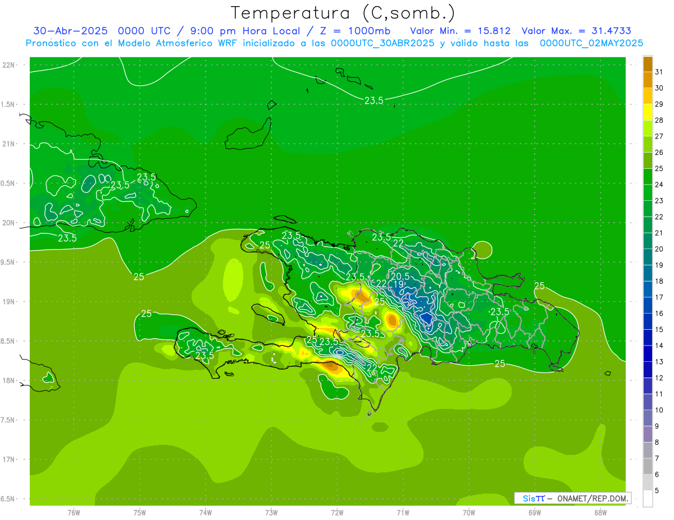Click the 20N latitude label

point(8,223)
